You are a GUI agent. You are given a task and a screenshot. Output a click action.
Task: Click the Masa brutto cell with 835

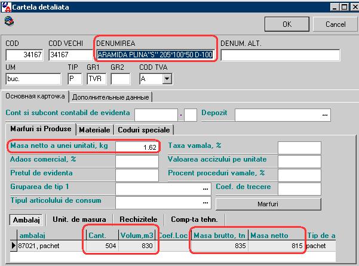point(220,246)
